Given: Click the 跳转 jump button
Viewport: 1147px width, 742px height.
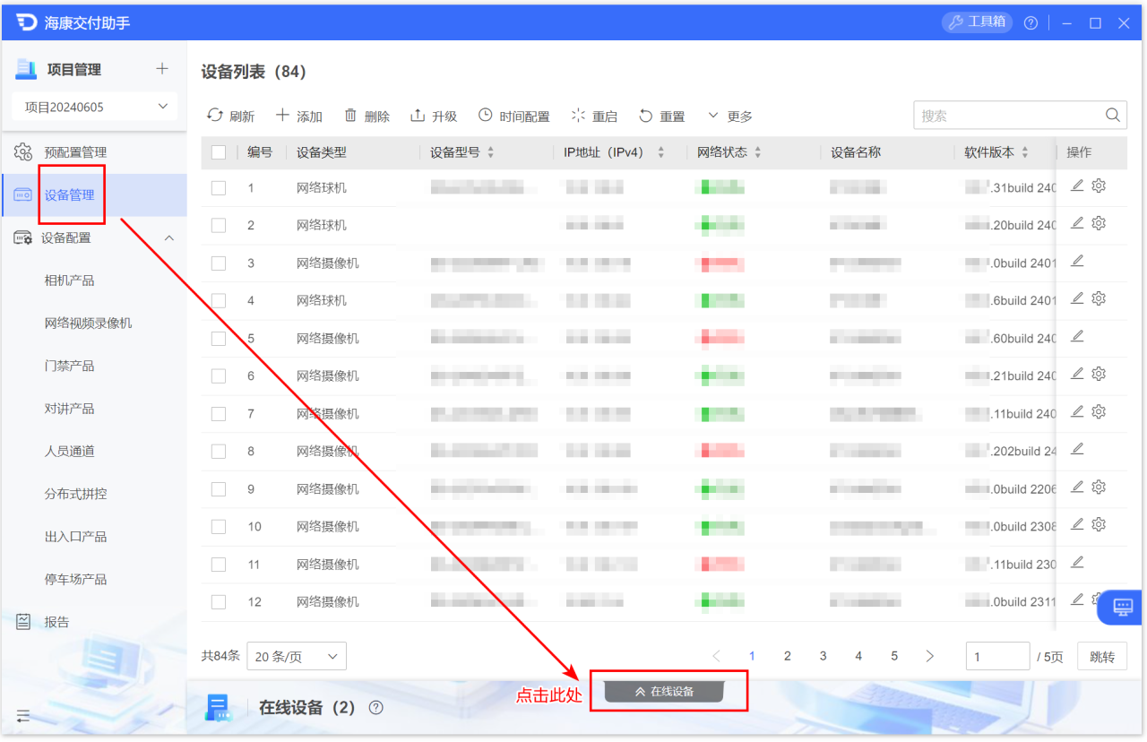Looking at the screenshot, I should (1101, 656).
